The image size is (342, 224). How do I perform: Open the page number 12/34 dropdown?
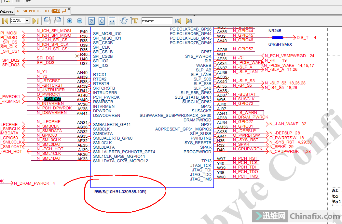coord(27,21)
